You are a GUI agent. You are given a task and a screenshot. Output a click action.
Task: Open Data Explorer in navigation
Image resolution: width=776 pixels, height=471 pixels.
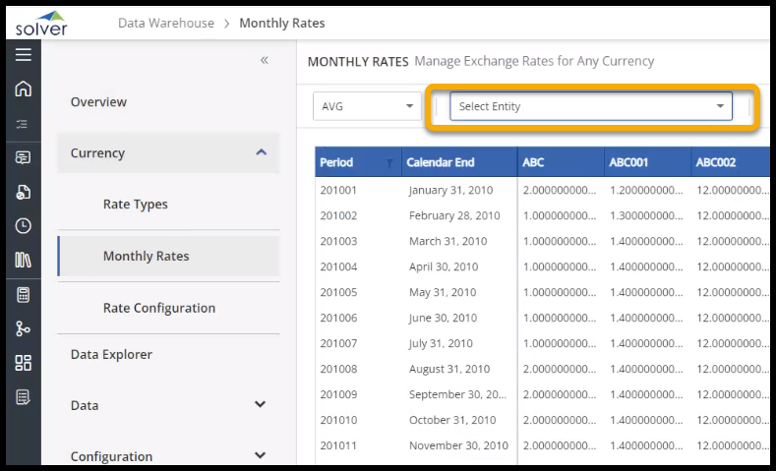pos(111,354)
